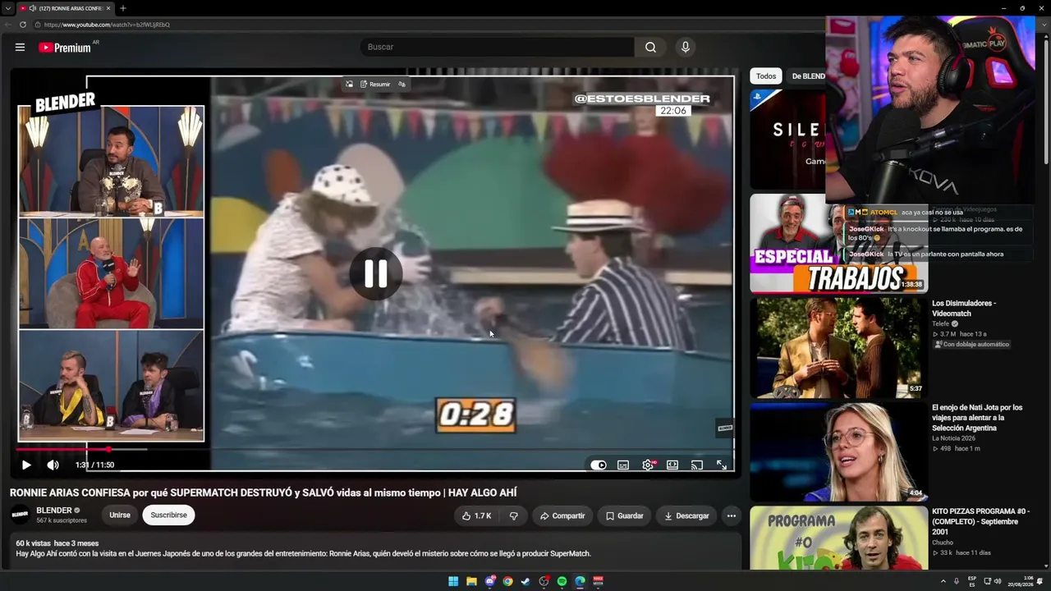Click the large pause overlay on the video

[x=376, y=273]
